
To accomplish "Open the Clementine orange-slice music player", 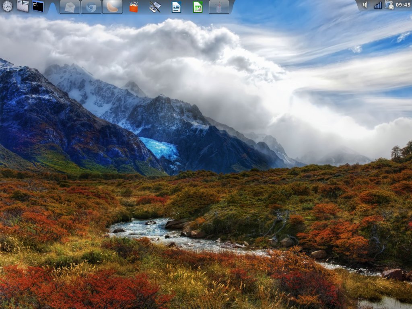I will [x=112, y=7].
